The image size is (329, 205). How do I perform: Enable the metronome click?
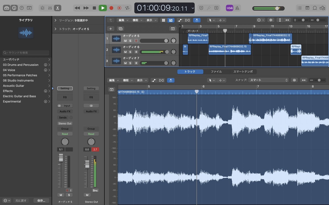click(x=237, y=8)
